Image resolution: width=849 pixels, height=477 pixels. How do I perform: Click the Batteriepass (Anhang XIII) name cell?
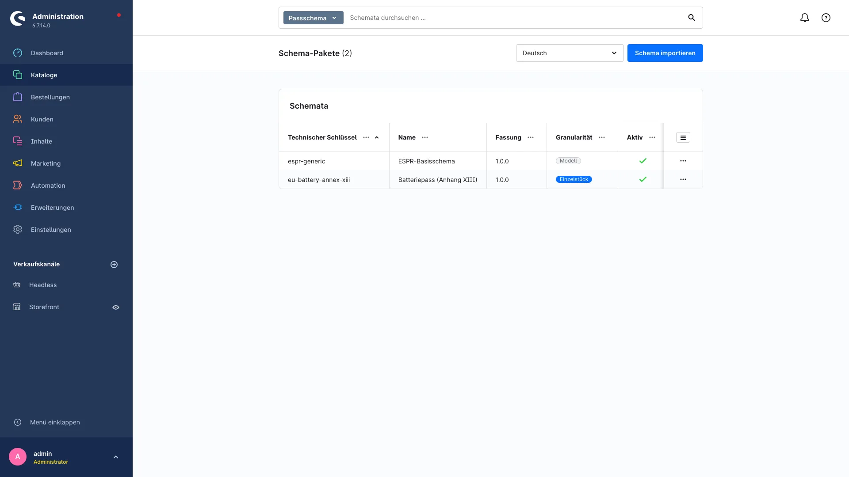coord(438,180)
